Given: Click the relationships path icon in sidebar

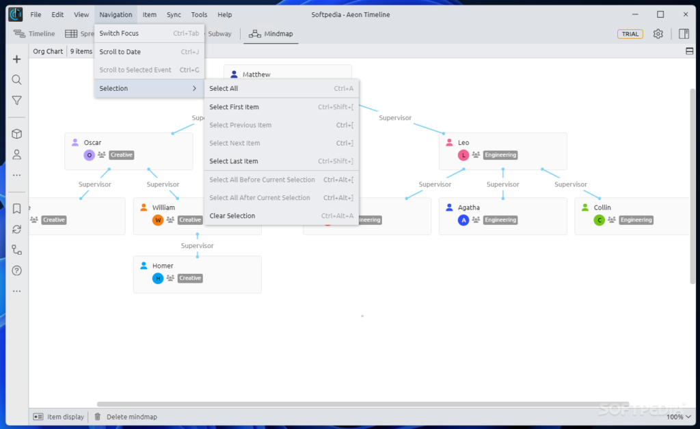Looking at the screenshot, I should coord(16,250).
